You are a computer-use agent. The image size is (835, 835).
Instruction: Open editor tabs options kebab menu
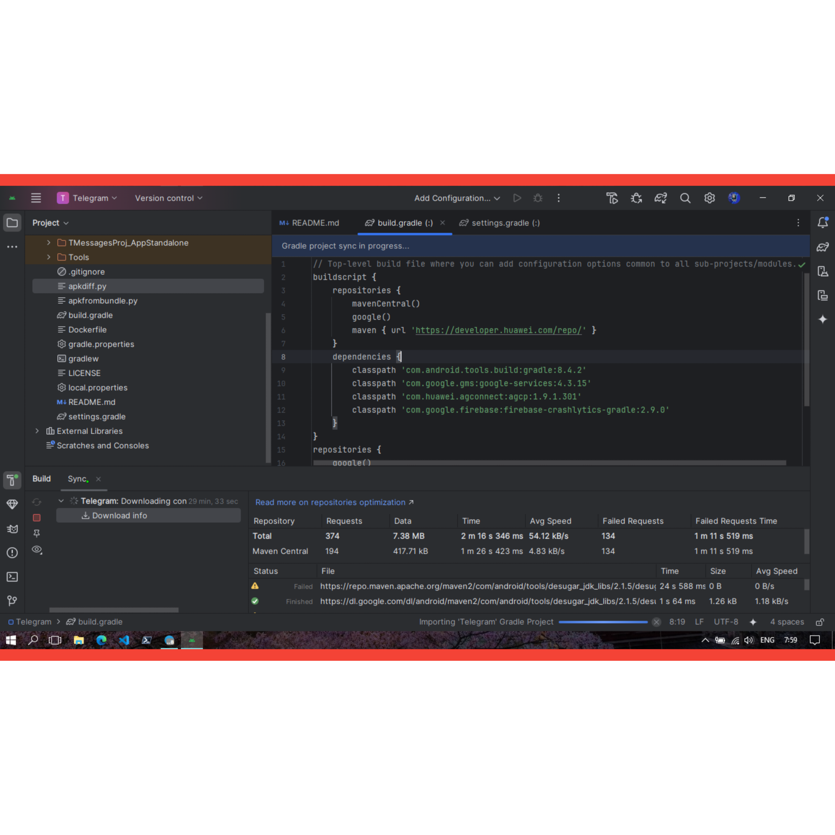click(x=798, y=223)
